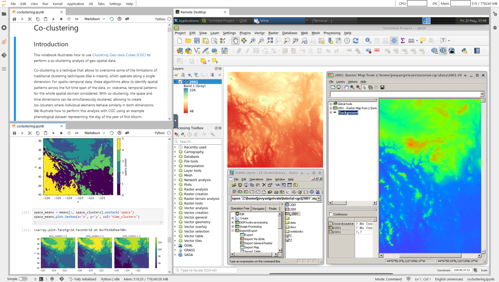
Task: Select the Pan Map hand tool in QGIS
Action: (235, 41)
